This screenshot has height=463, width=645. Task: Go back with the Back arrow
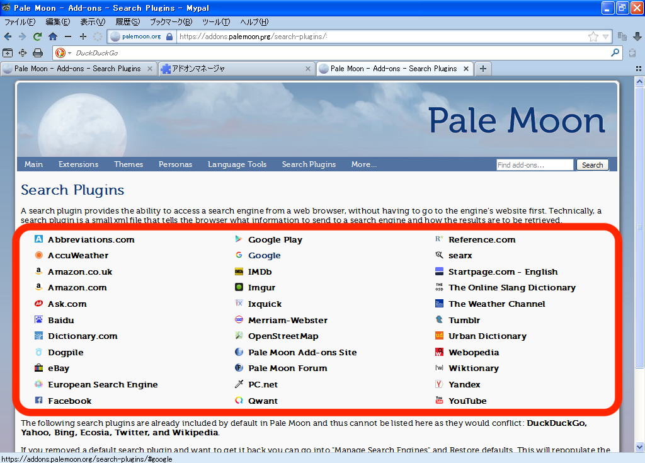point(8,37)
